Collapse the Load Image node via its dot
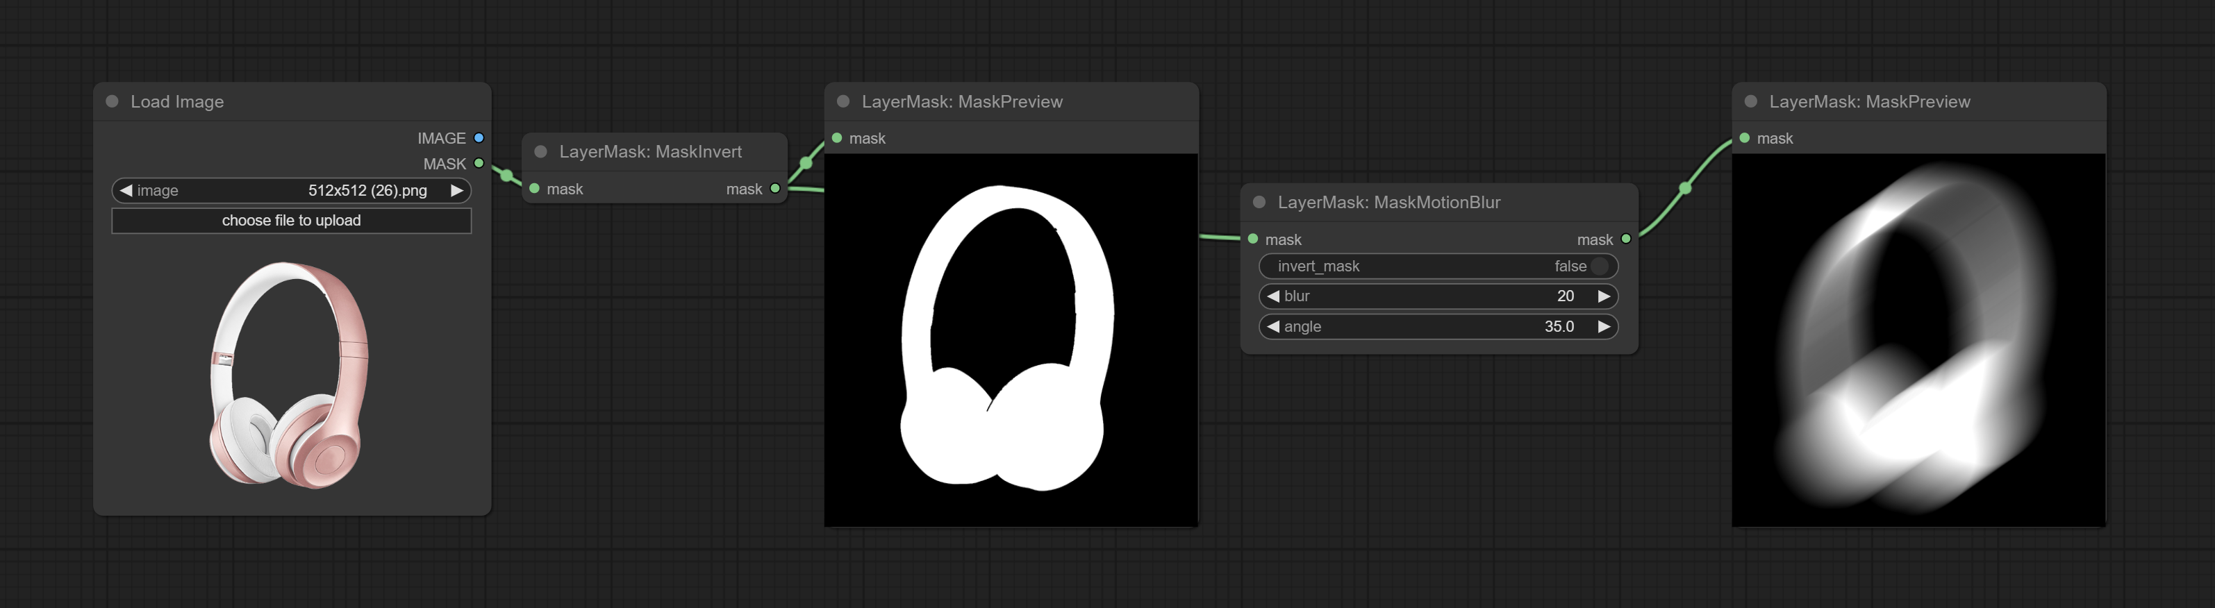 point(112,101)
